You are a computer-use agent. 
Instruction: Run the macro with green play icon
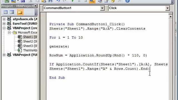(73, 1)
